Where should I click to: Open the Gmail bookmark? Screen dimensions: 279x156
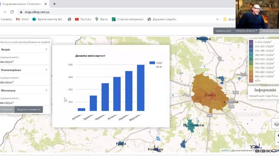22,19
